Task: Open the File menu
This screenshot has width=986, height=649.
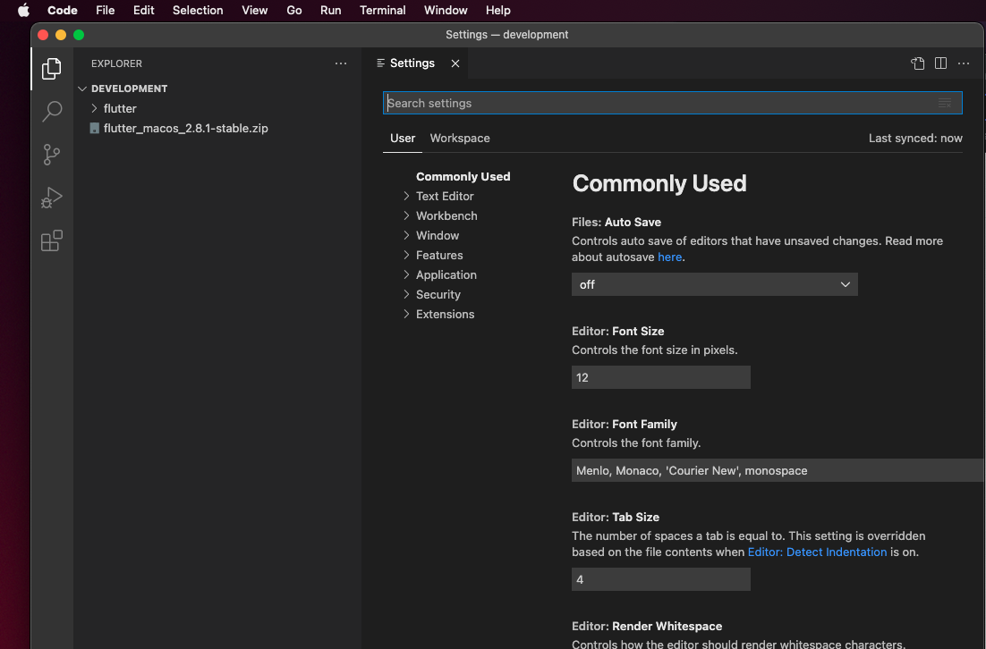Action: point(105,10)
